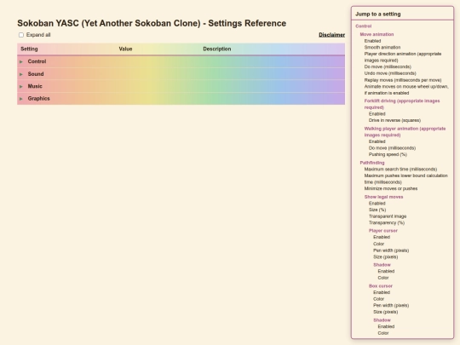Viewport: 460px width, 345px height.
Task: Open Pen width (pixels) under Box cursor
Action: point(391,306)
